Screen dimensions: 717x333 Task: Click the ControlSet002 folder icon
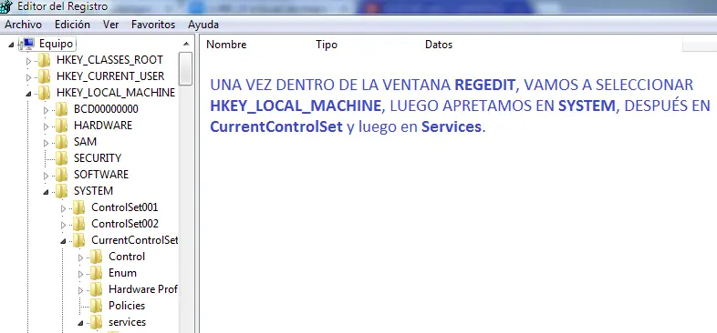tap(79, 224)
